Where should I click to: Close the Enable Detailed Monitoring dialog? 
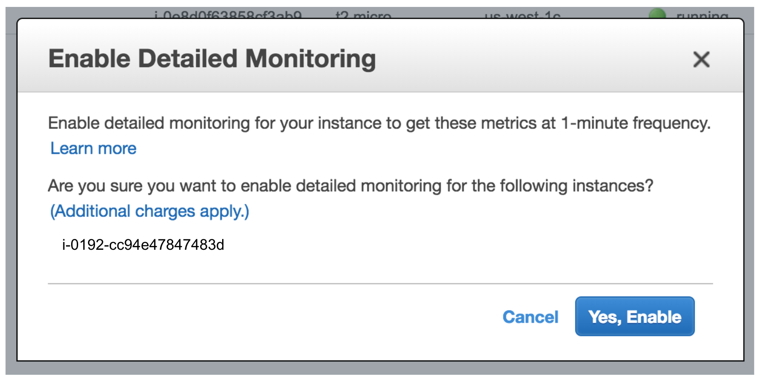click(701, 59)
